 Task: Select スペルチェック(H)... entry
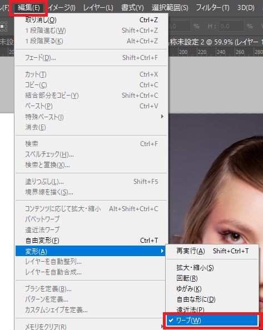click(x=91, y=154)
